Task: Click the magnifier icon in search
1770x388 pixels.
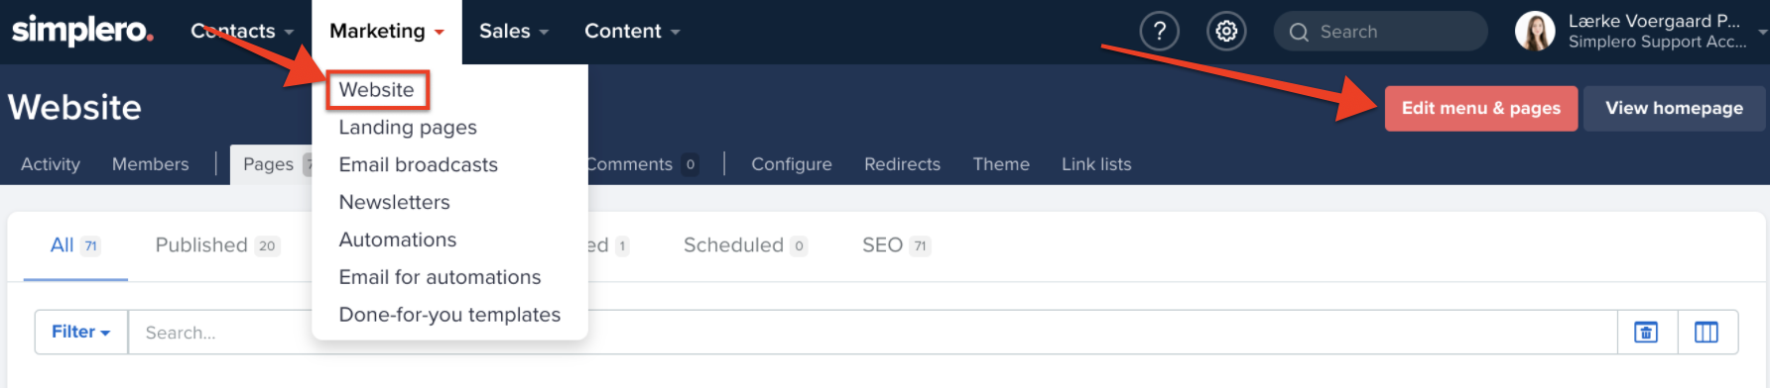Action: point(1299,33)
